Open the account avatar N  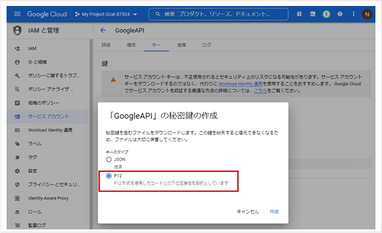pyautogui.click(x=367, y=14)
